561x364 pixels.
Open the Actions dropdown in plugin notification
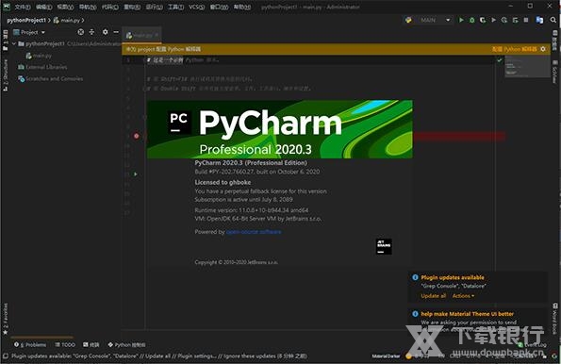pos(463,296)
